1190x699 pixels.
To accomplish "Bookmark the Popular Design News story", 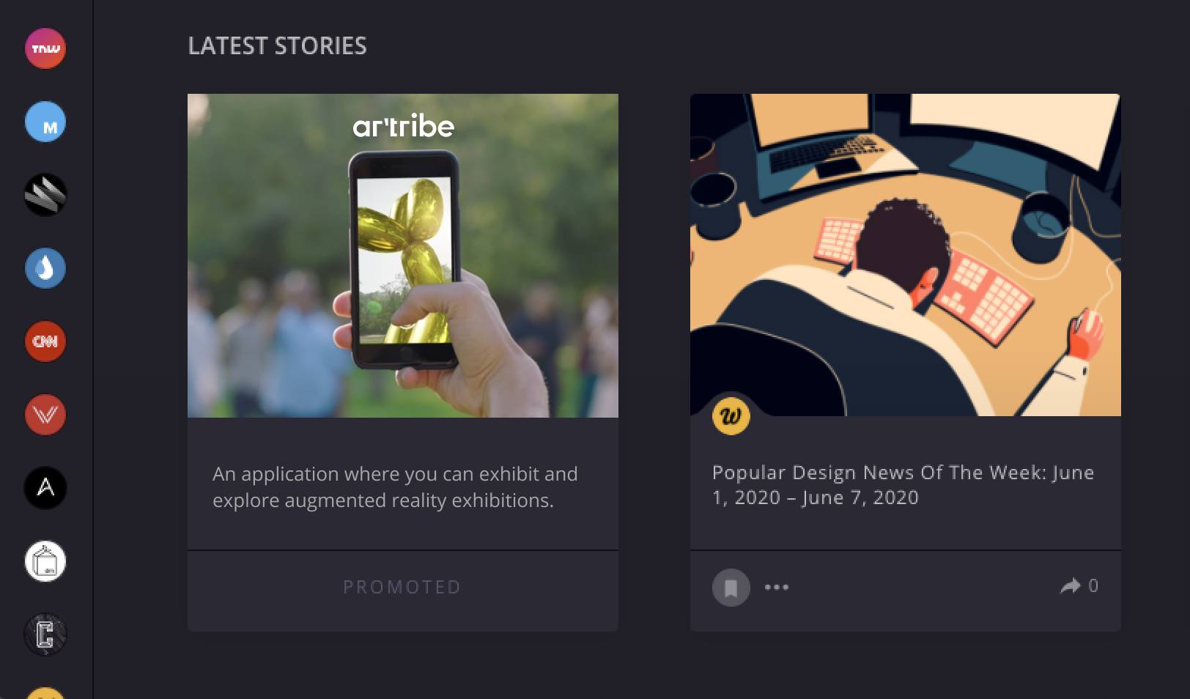I will pyautogui.click(x=731, y=588).
